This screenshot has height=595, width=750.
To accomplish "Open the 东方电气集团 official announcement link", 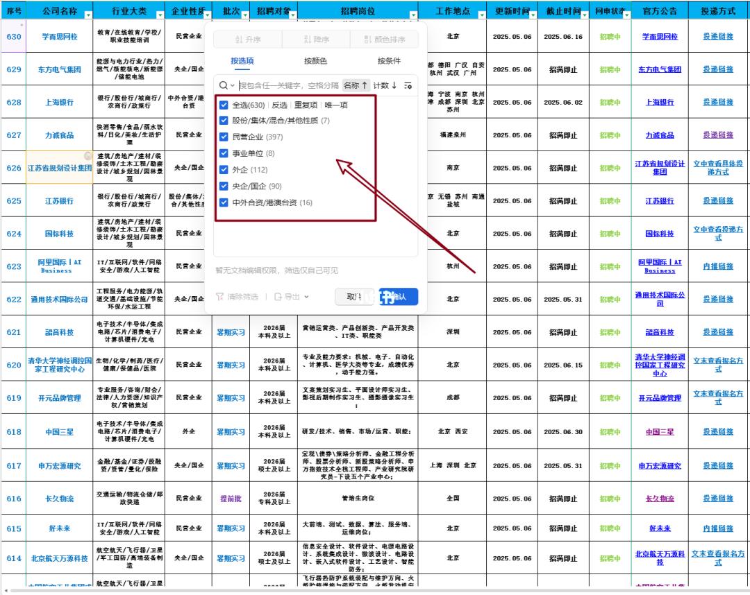I will [660, 69].
